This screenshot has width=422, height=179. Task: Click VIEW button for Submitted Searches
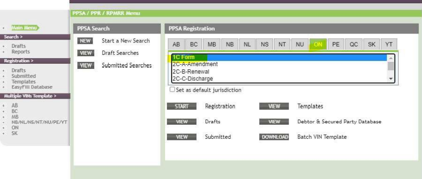[86, 65]
